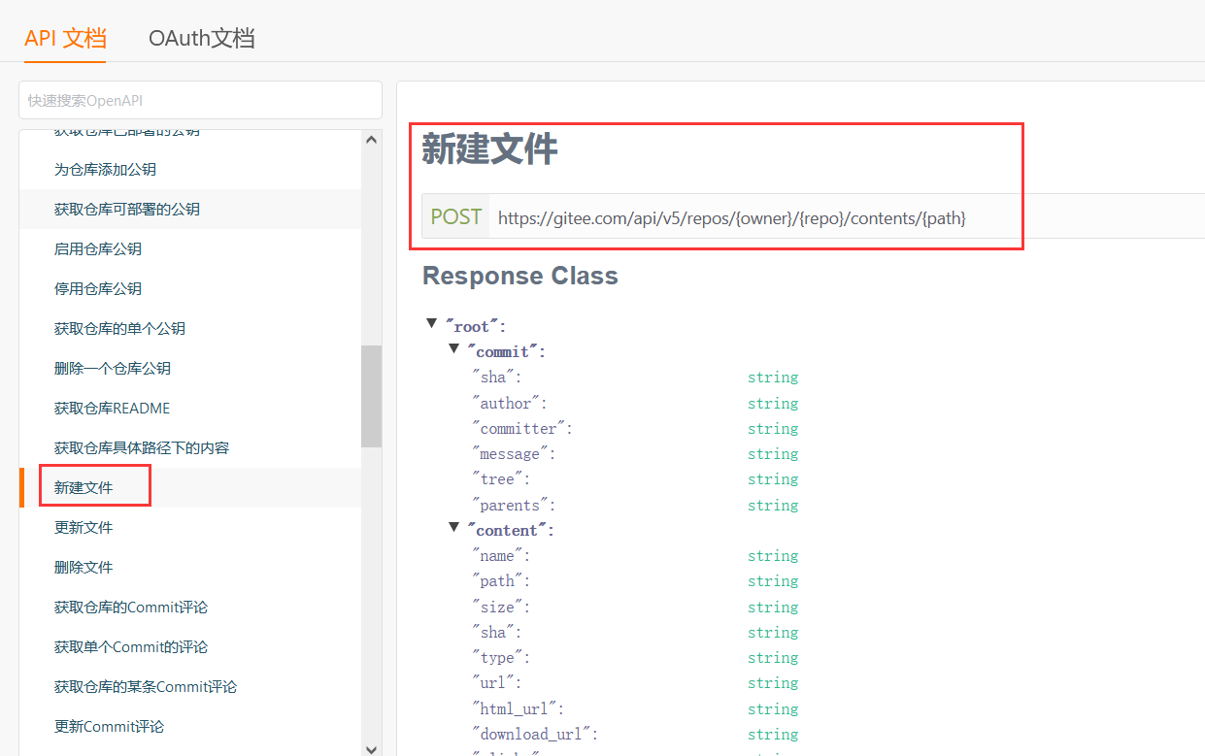Collapse the "commit" tree node
Screen dimensions: 1205x756
[x=453, y=349]
